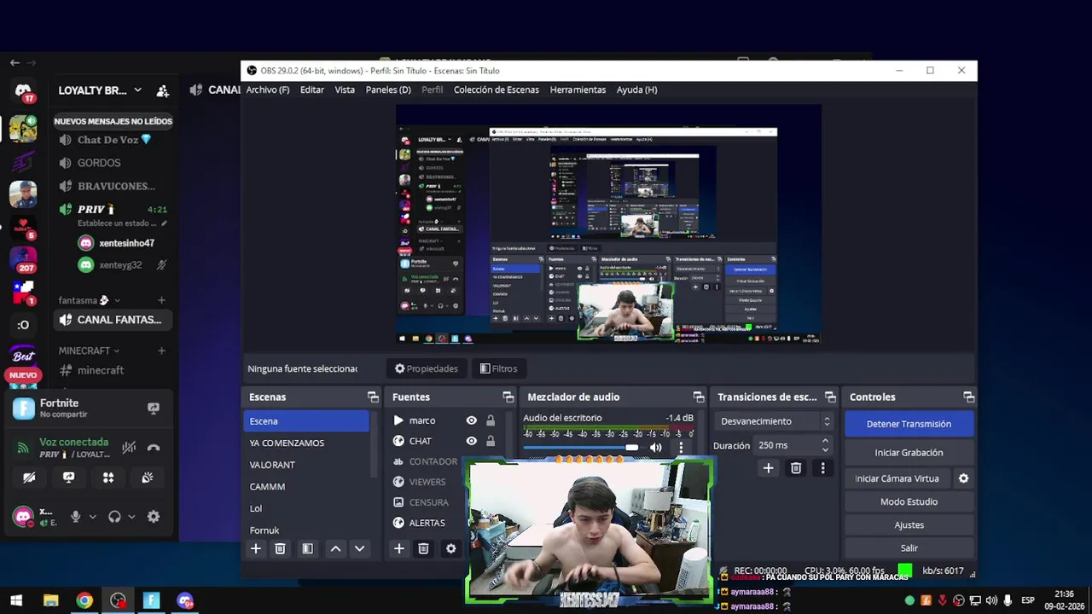Create a channel in the MINECRAFT category
Image resolution: width=1092 pixels, height=614 pixels.
click(161, 350)
